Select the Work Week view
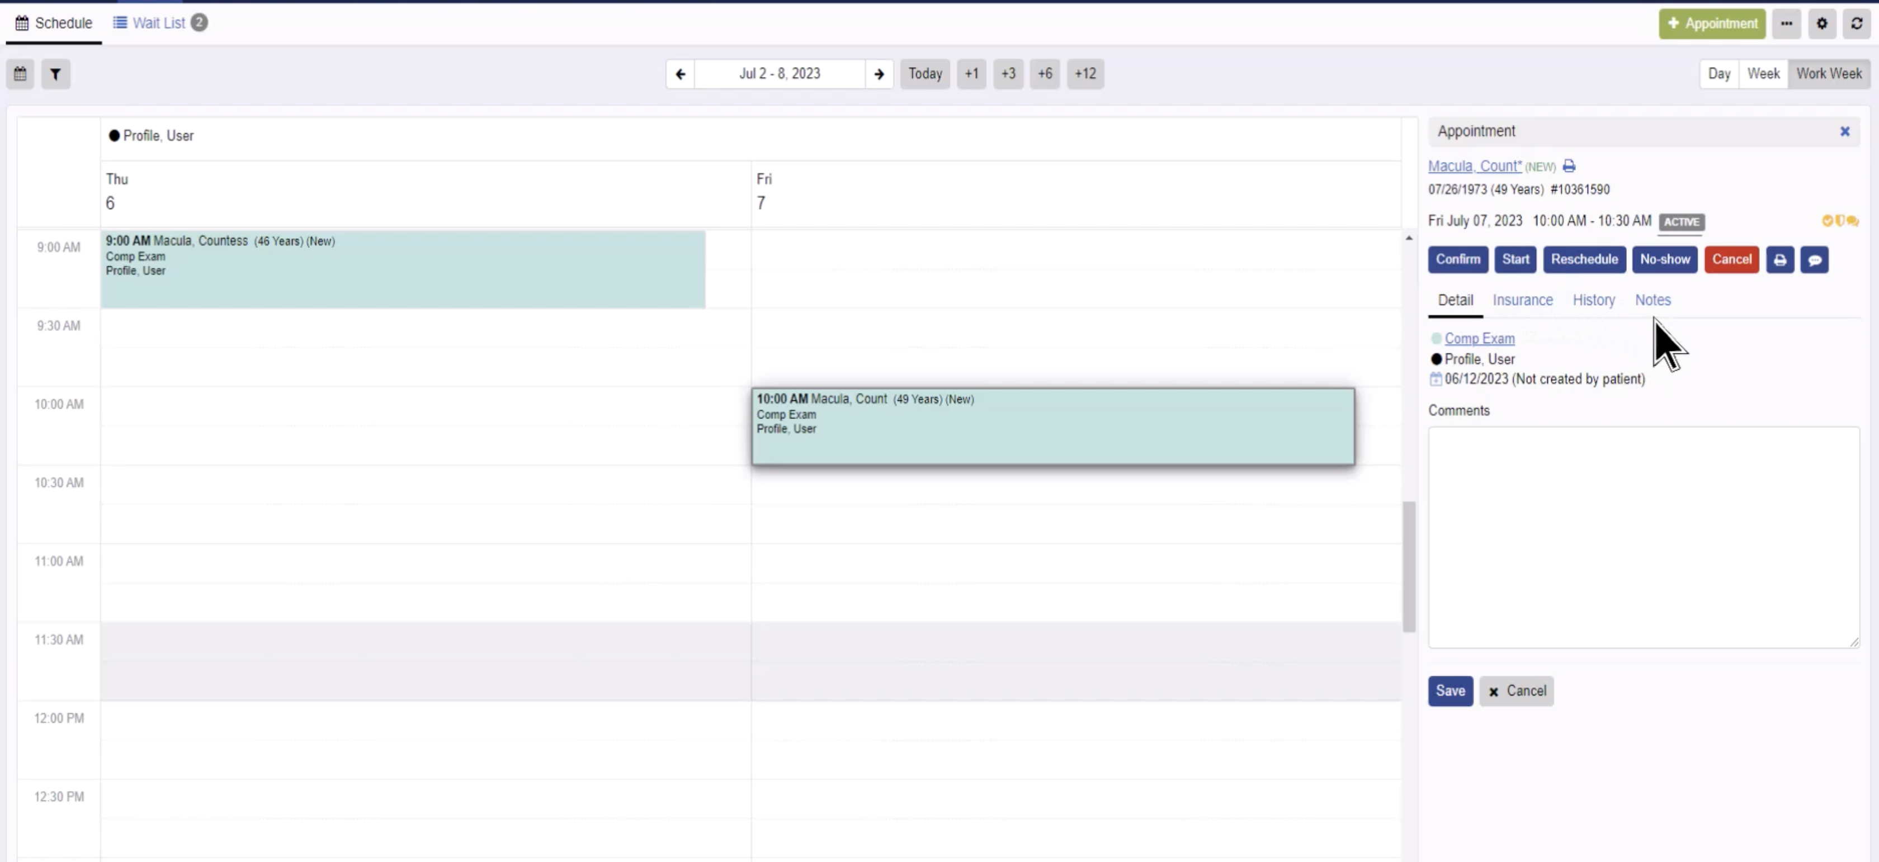The height and width of the screenshot is (862, 1879). click(1829, 74)
